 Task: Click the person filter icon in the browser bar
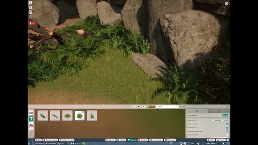[134, 107]
